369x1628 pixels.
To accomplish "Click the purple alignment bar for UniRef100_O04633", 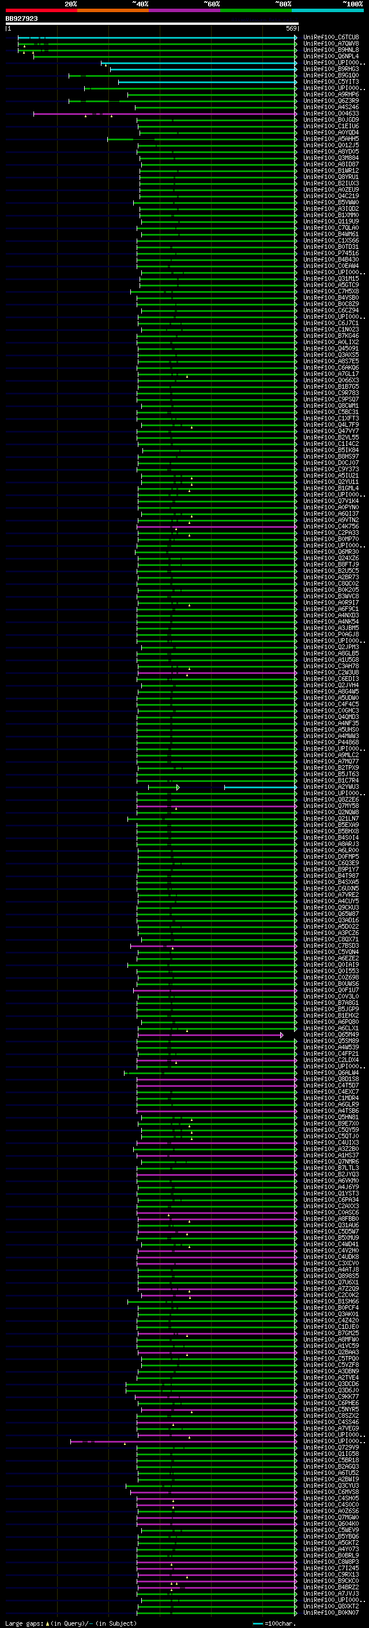I will click(165, 114).
